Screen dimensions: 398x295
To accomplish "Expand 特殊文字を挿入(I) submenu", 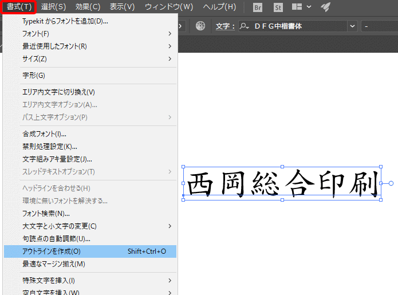I will (x=90, y=281).
